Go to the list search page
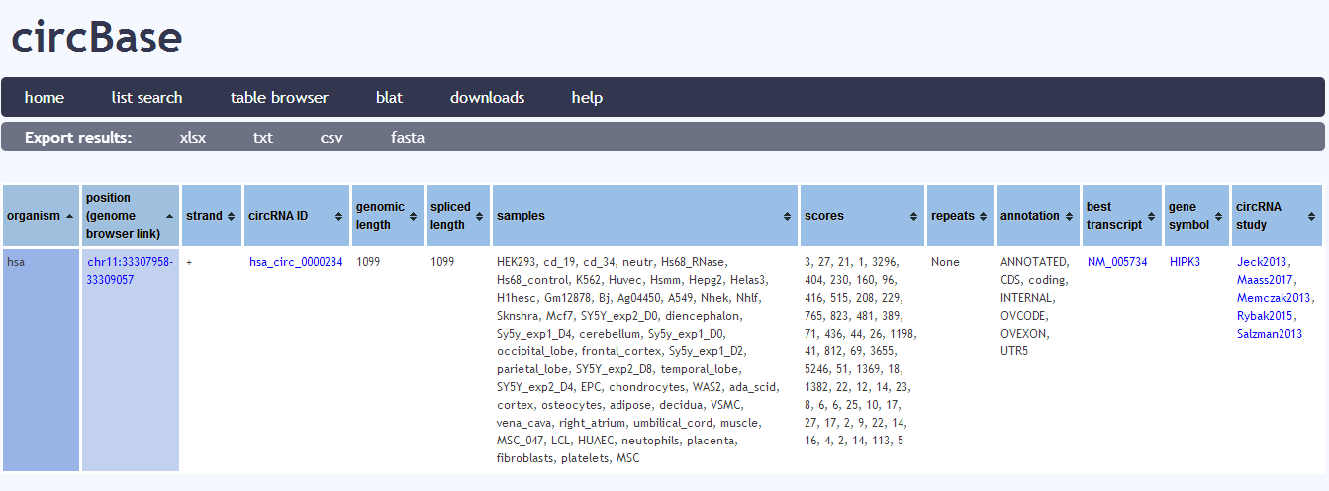Image resolution: width=1329 pixels, height=491 pixels. pos(146,98)
